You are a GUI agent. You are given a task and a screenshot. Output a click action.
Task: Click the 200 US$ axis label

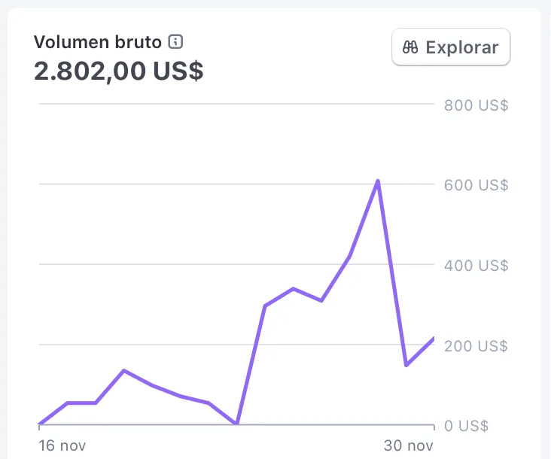[476, 346]
